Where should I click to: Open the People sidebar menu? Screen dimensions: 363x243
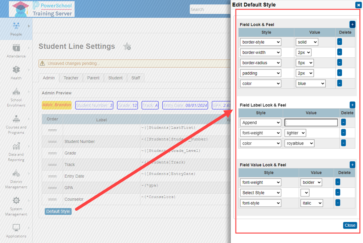click(16, 29)
